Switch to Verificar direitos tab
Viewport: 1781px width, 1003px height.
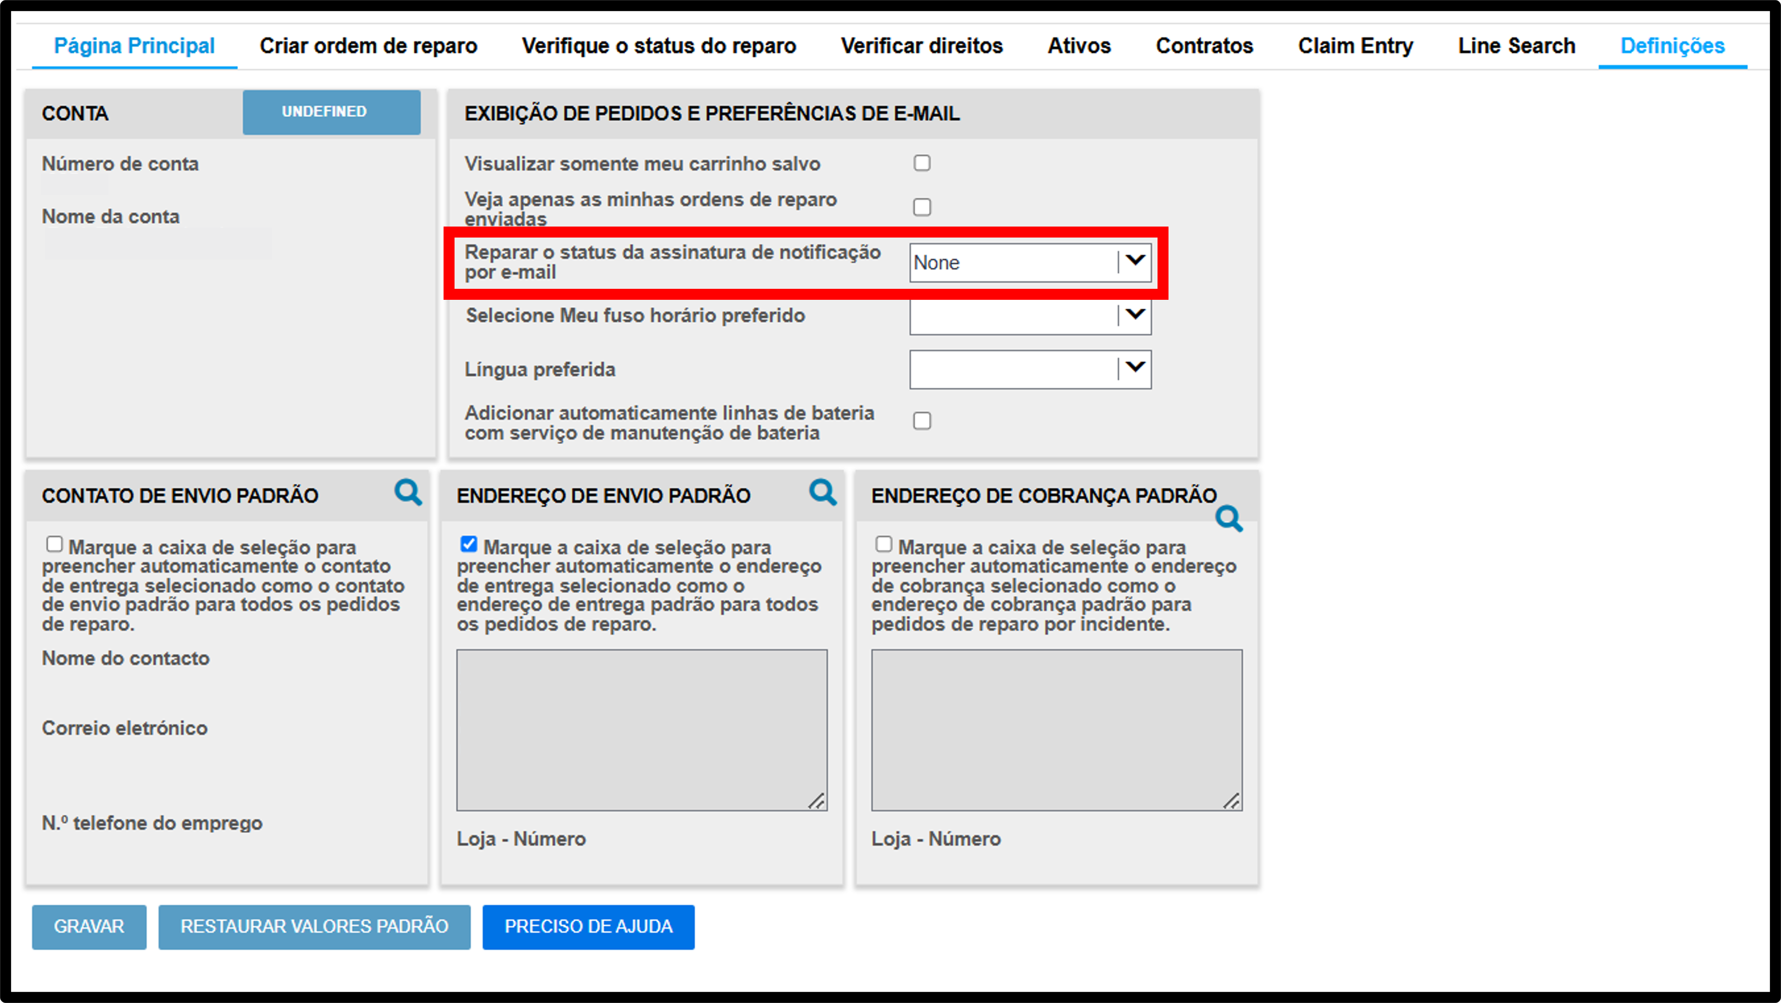(x=922, y=46)
